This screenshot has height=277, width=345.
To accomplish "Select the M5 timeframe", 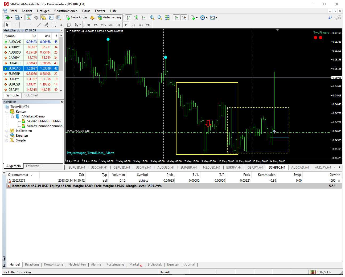I will point(96,25).
